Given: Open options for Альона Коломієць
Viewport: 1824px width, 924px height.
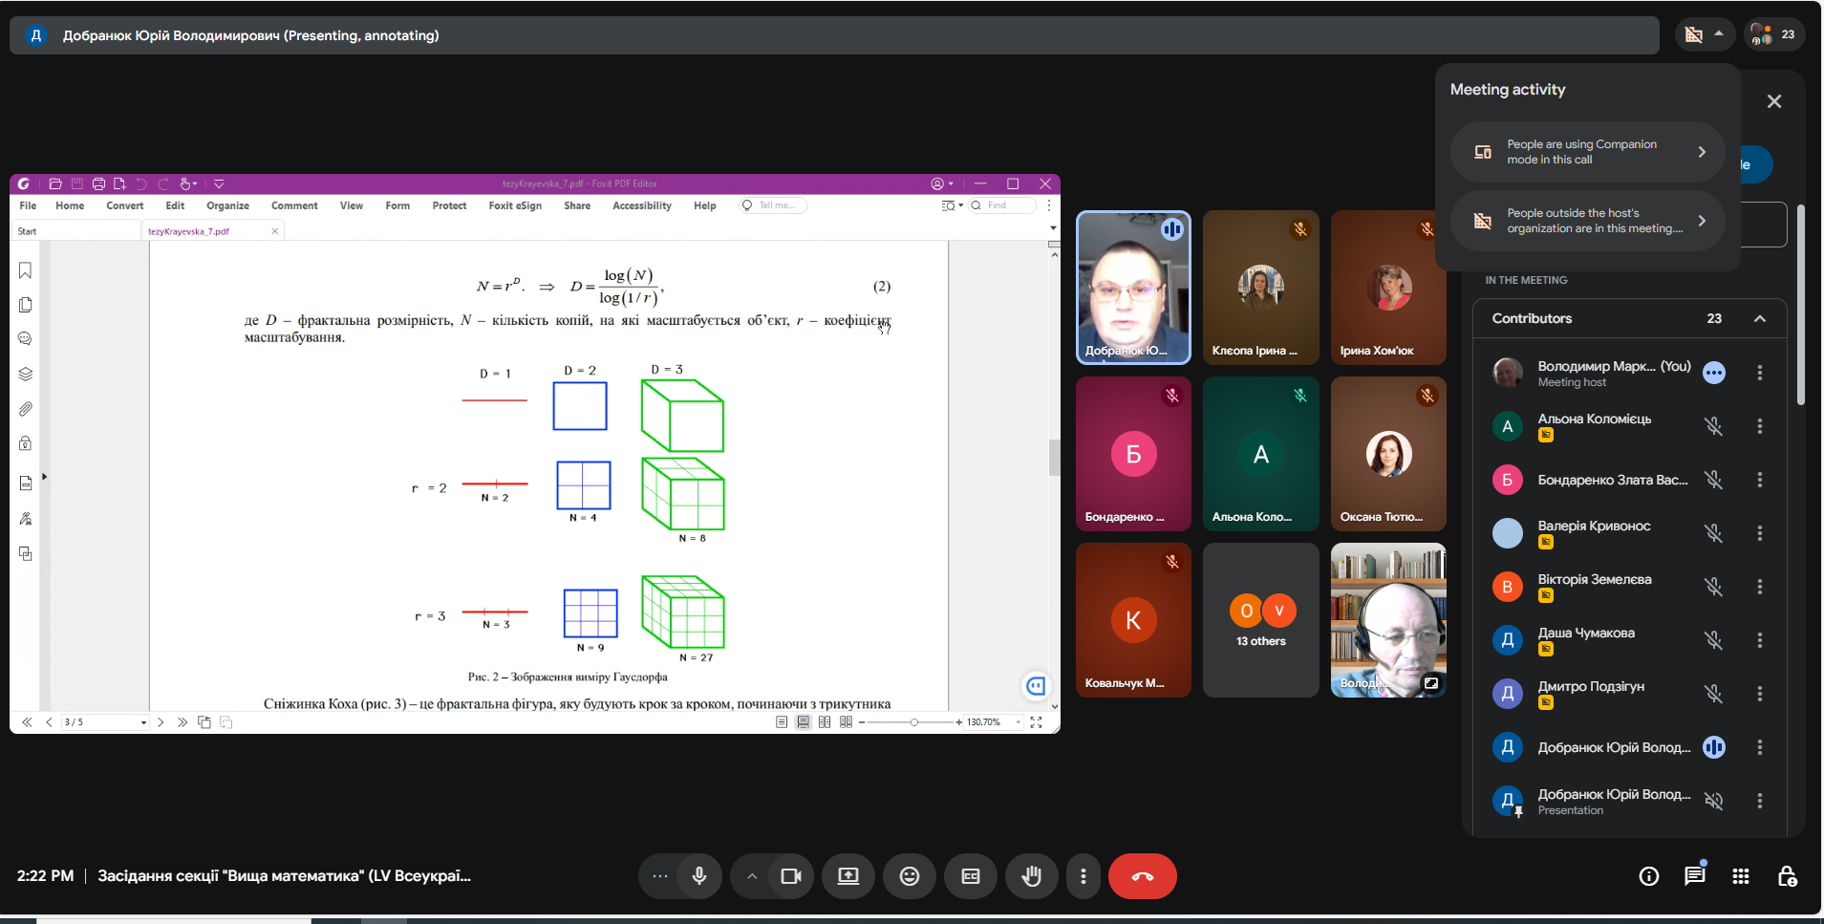Looking at the screenshot, I should 1759,426.
